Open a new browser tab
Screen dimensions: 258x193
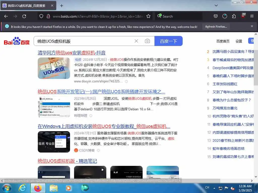[61, 6]
